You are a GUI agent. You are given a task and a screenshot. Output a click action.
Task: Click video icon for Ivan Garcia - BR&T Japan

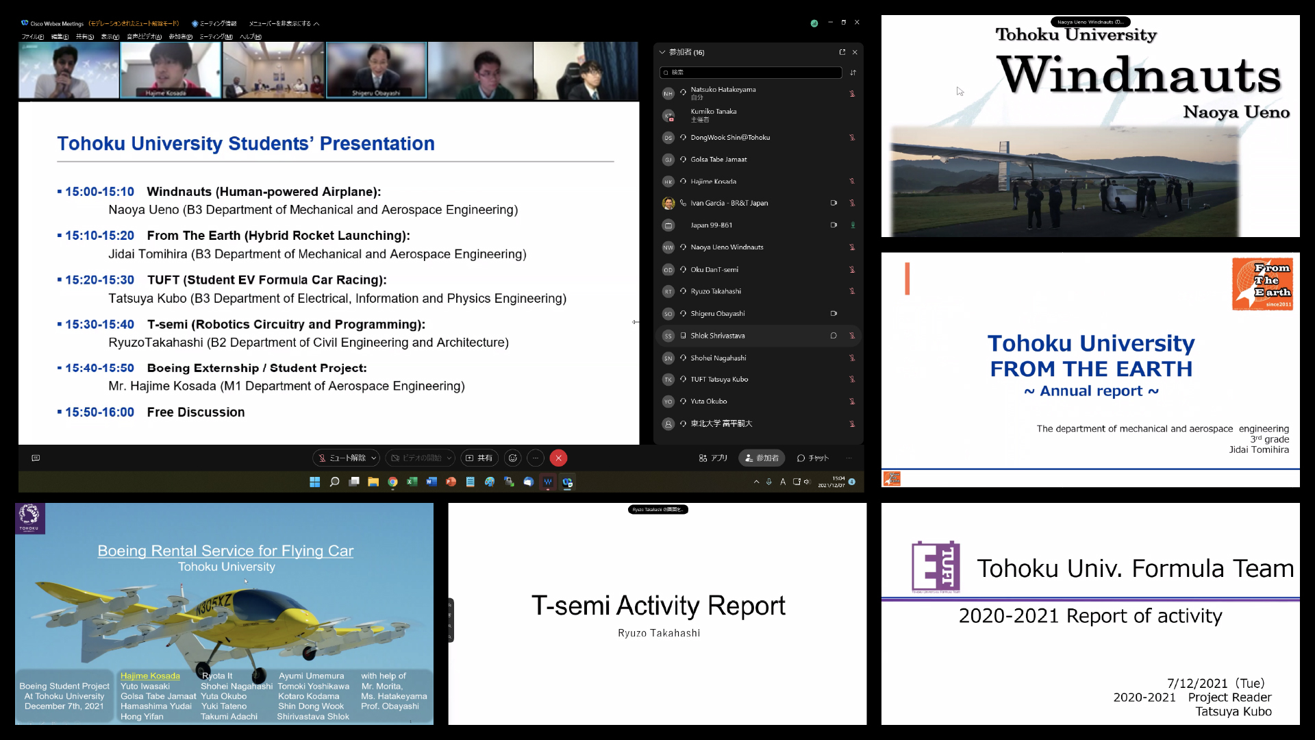[x=834, y=203]
